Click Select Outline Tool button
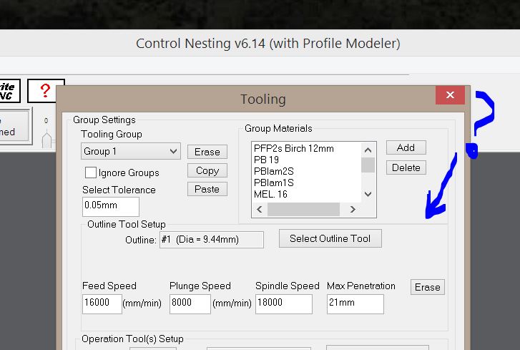The image size is (520, 350). pyautogui.click(x=330, y=238)
